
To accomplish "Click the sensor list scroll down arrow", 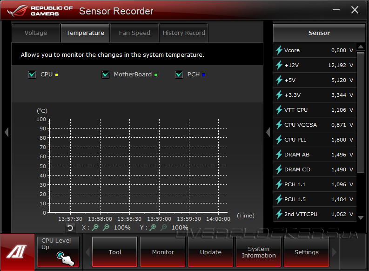I will click(361, 217).
